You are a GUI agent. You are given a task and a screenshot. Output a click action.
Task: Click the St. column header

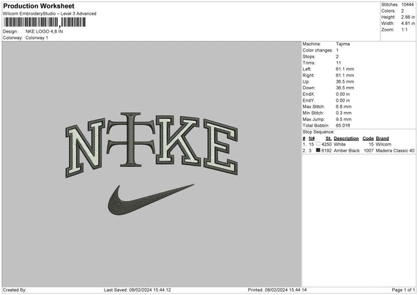328,138
